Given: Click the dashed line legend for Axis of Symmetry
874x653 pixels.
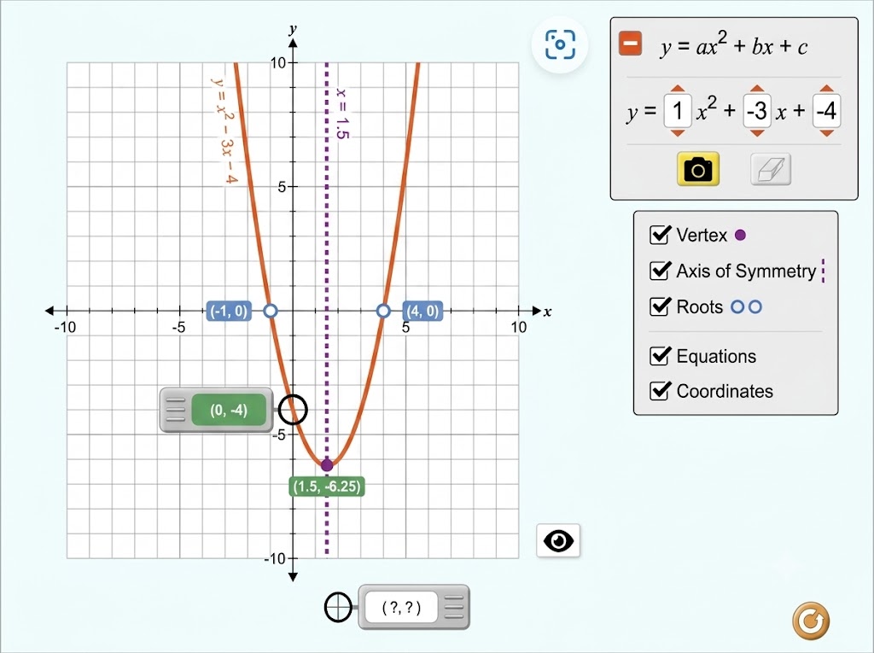Looking at the screenshot, I should tap(824, 271).
